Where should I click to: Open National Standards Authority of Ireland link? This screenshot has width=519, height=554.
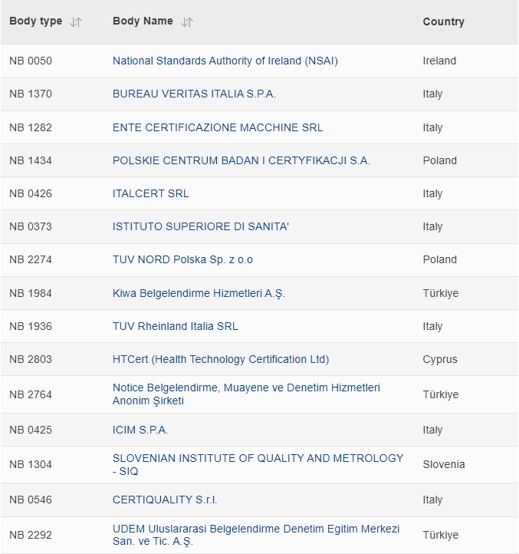225,61
